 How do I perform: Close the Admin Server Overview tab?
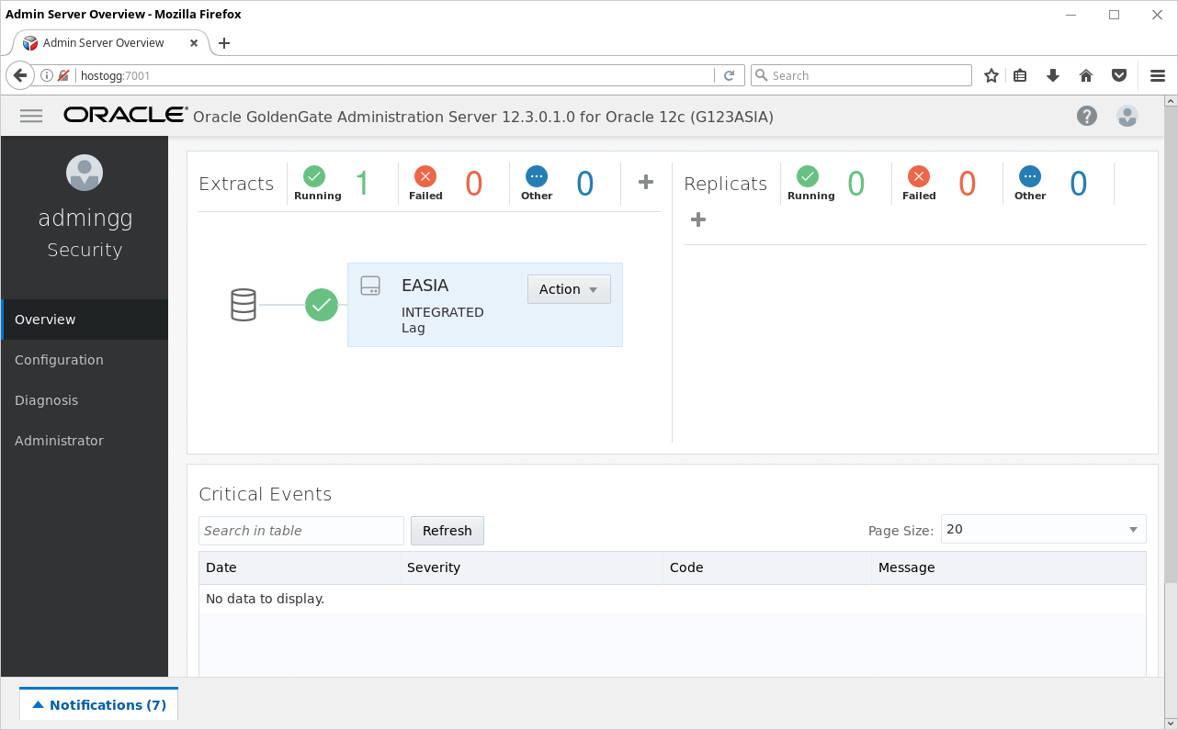click(194, 43)
